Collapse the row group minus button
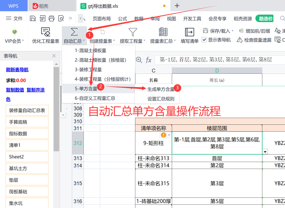 [x=63, y=115]
